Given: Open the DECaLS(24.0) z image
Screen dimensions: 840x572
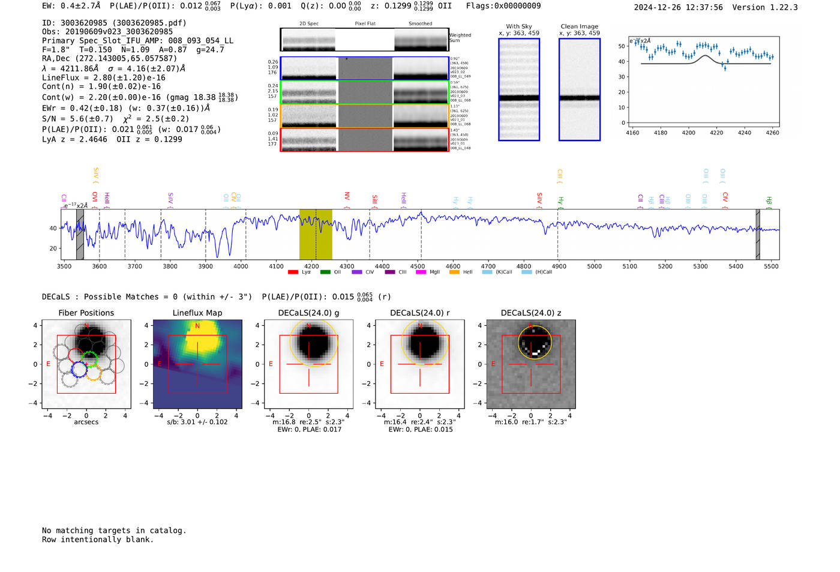Looking at the screenshot, I should (x=531, y=364).
